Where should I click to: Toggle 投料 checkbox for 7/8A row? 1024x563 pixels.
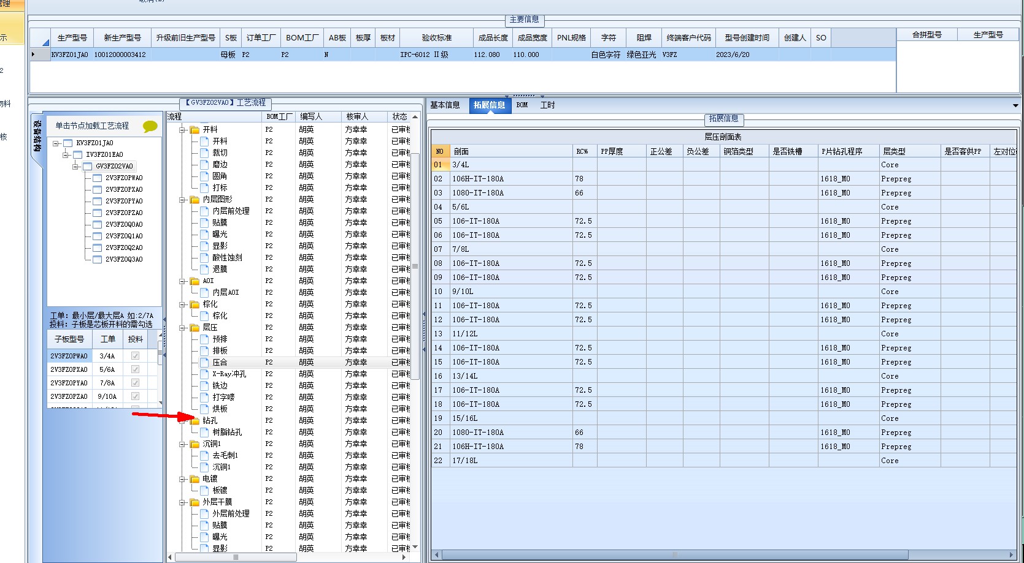tap(135, 383)
